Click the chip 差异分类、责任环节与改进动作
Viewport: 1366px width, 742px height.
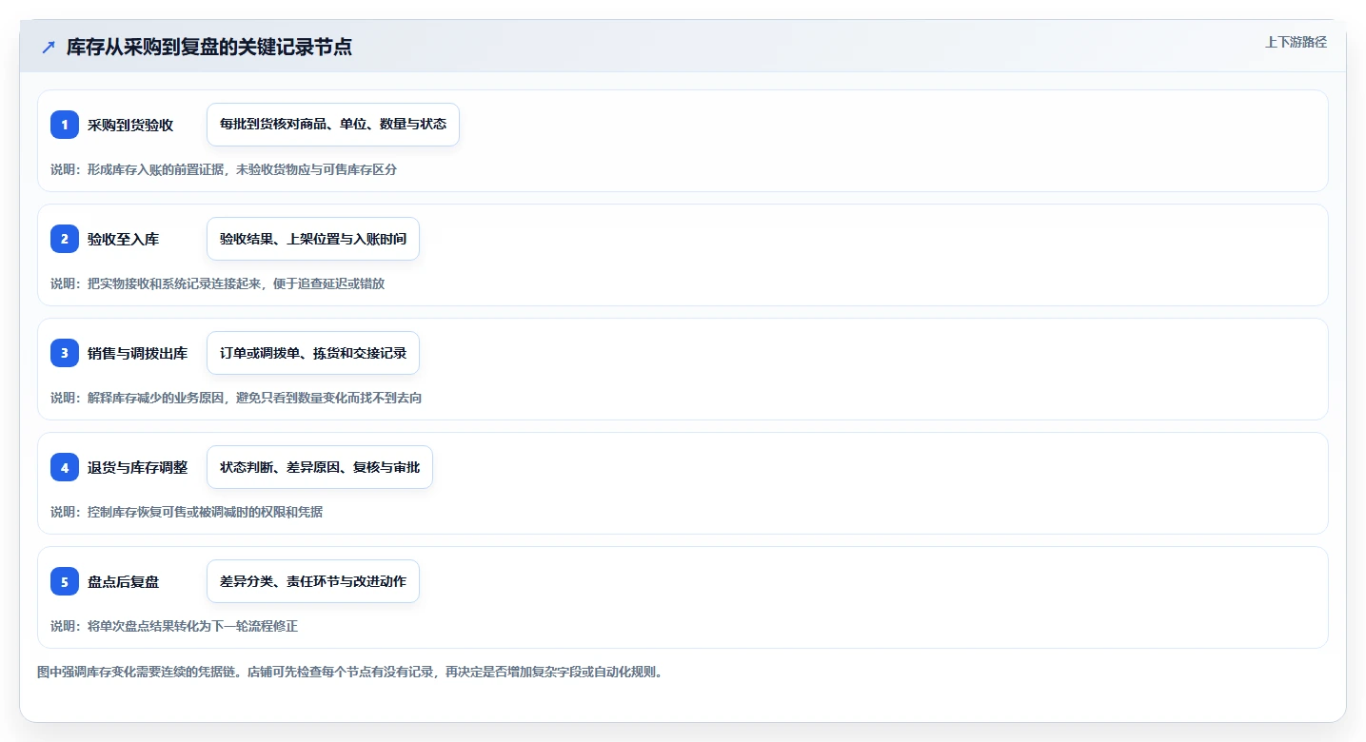[x=313, y=581]
